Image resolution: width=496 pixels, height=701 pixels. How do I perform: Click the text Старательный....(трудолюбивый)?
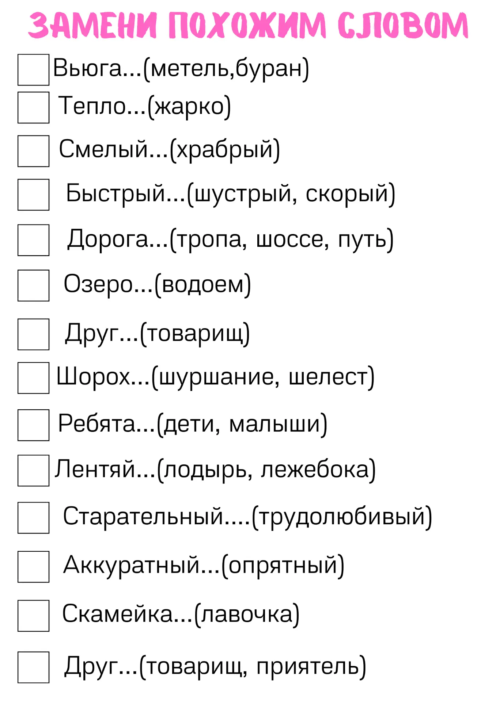[x=247, y=517]
